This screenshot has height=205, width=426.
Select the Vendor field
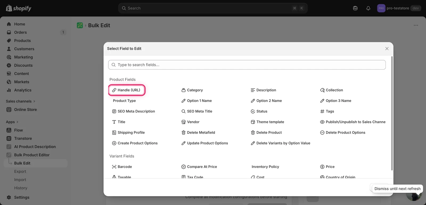point(190,122)
